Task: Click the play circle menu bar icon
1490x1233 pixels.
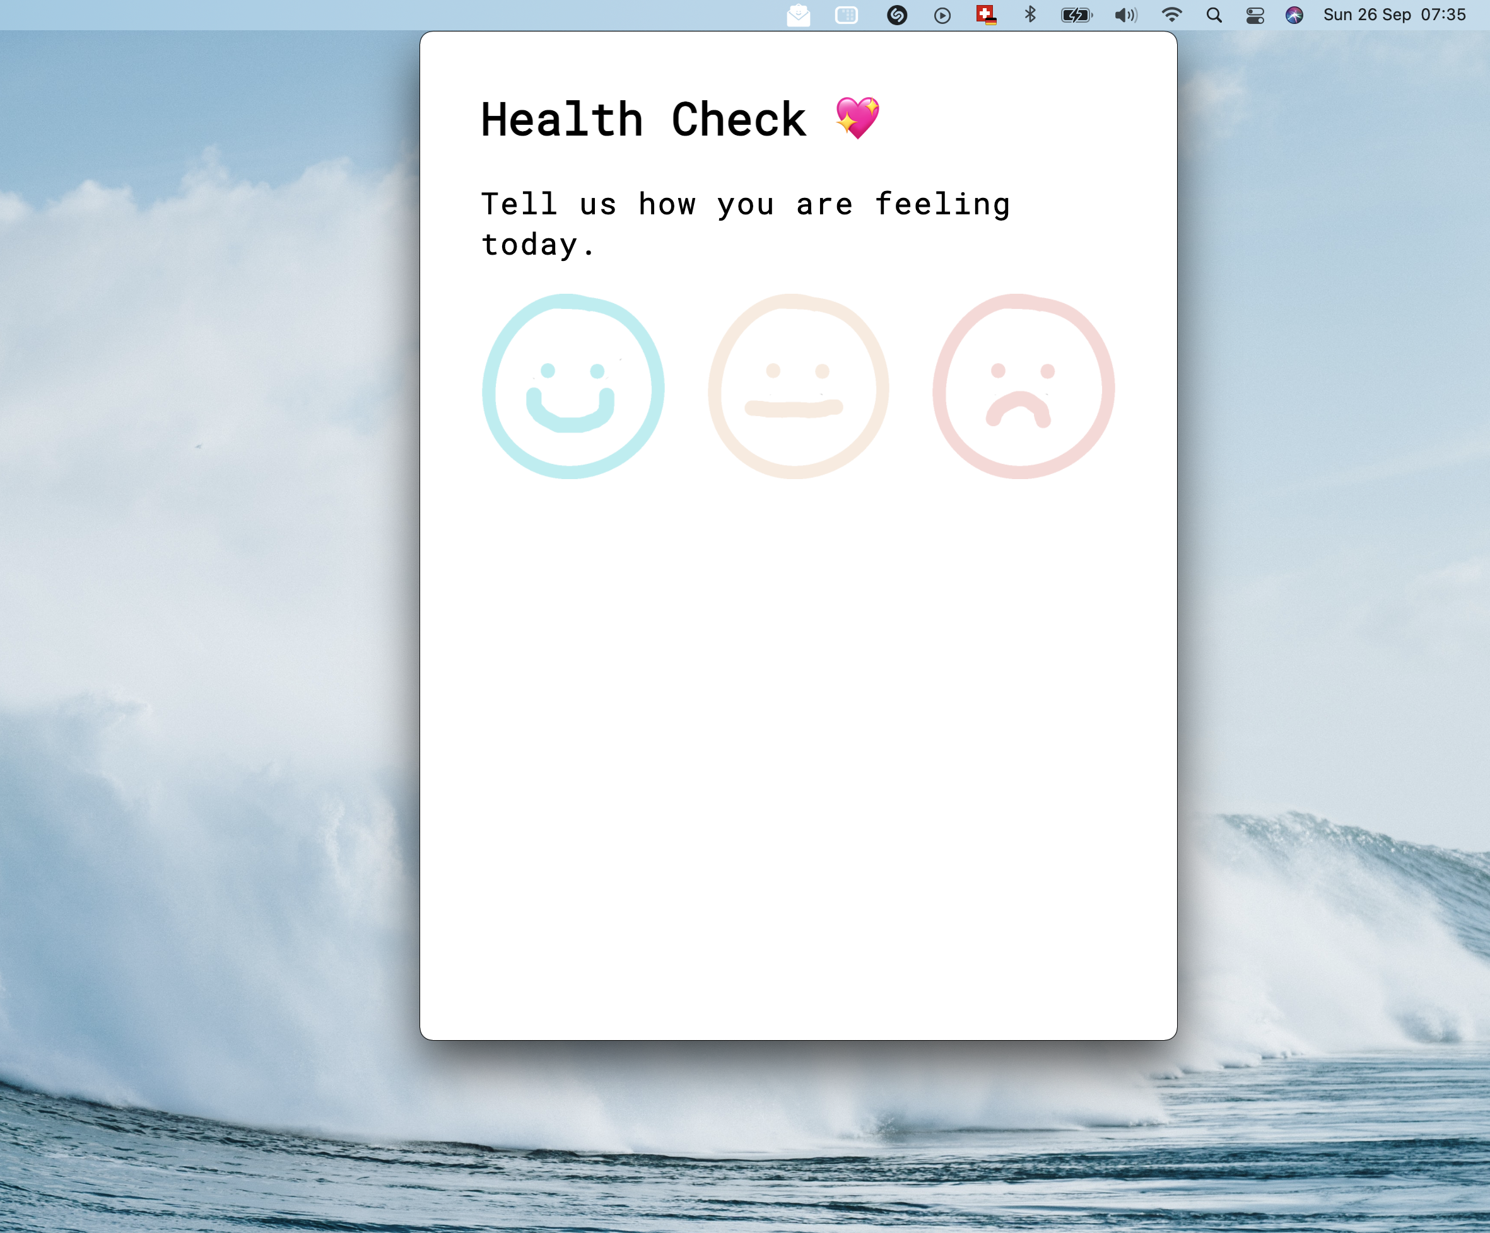Action: click(x=942, y=16)
